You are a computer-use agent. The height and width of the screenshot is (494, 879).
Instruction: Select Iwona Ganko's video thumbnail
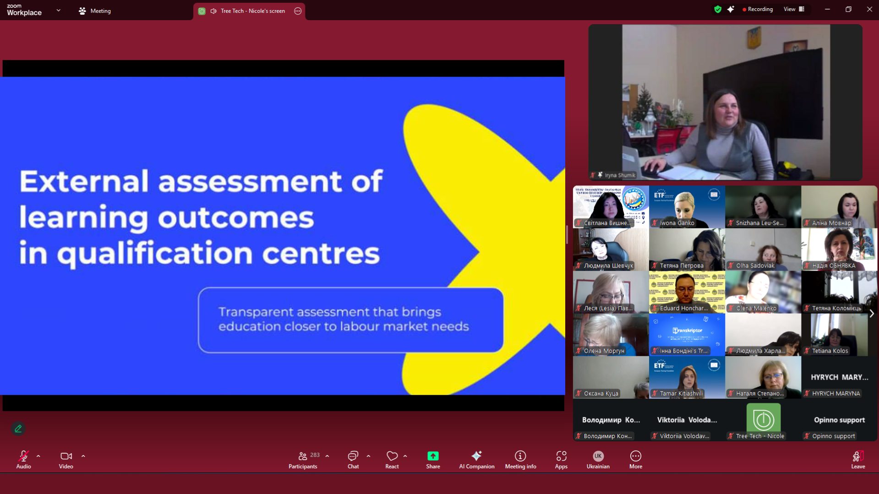[687, 206]
